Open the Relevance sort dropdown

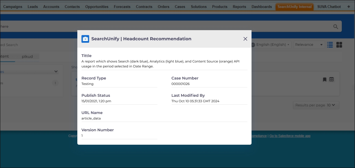pyautogui.click(x=309, y=45)
